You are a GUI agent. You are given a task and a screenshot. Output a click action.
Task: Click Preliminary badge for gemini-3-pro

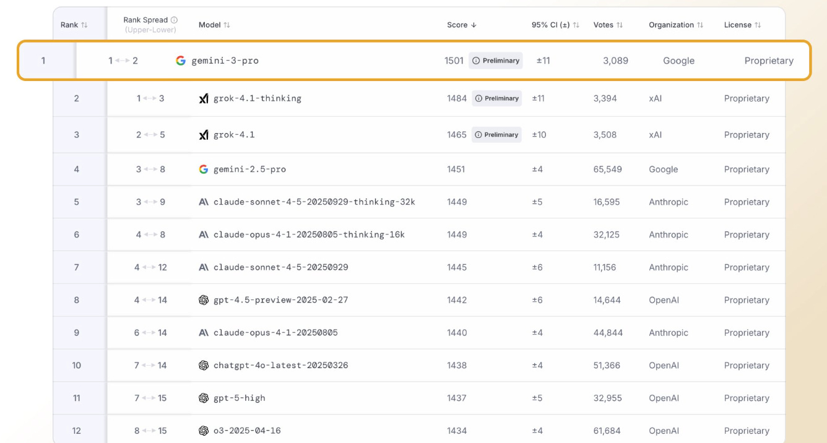495,61
